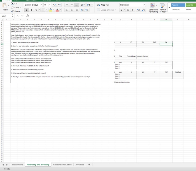
Task: Click the fx insert function icon
Action: (x=28, y=16)
